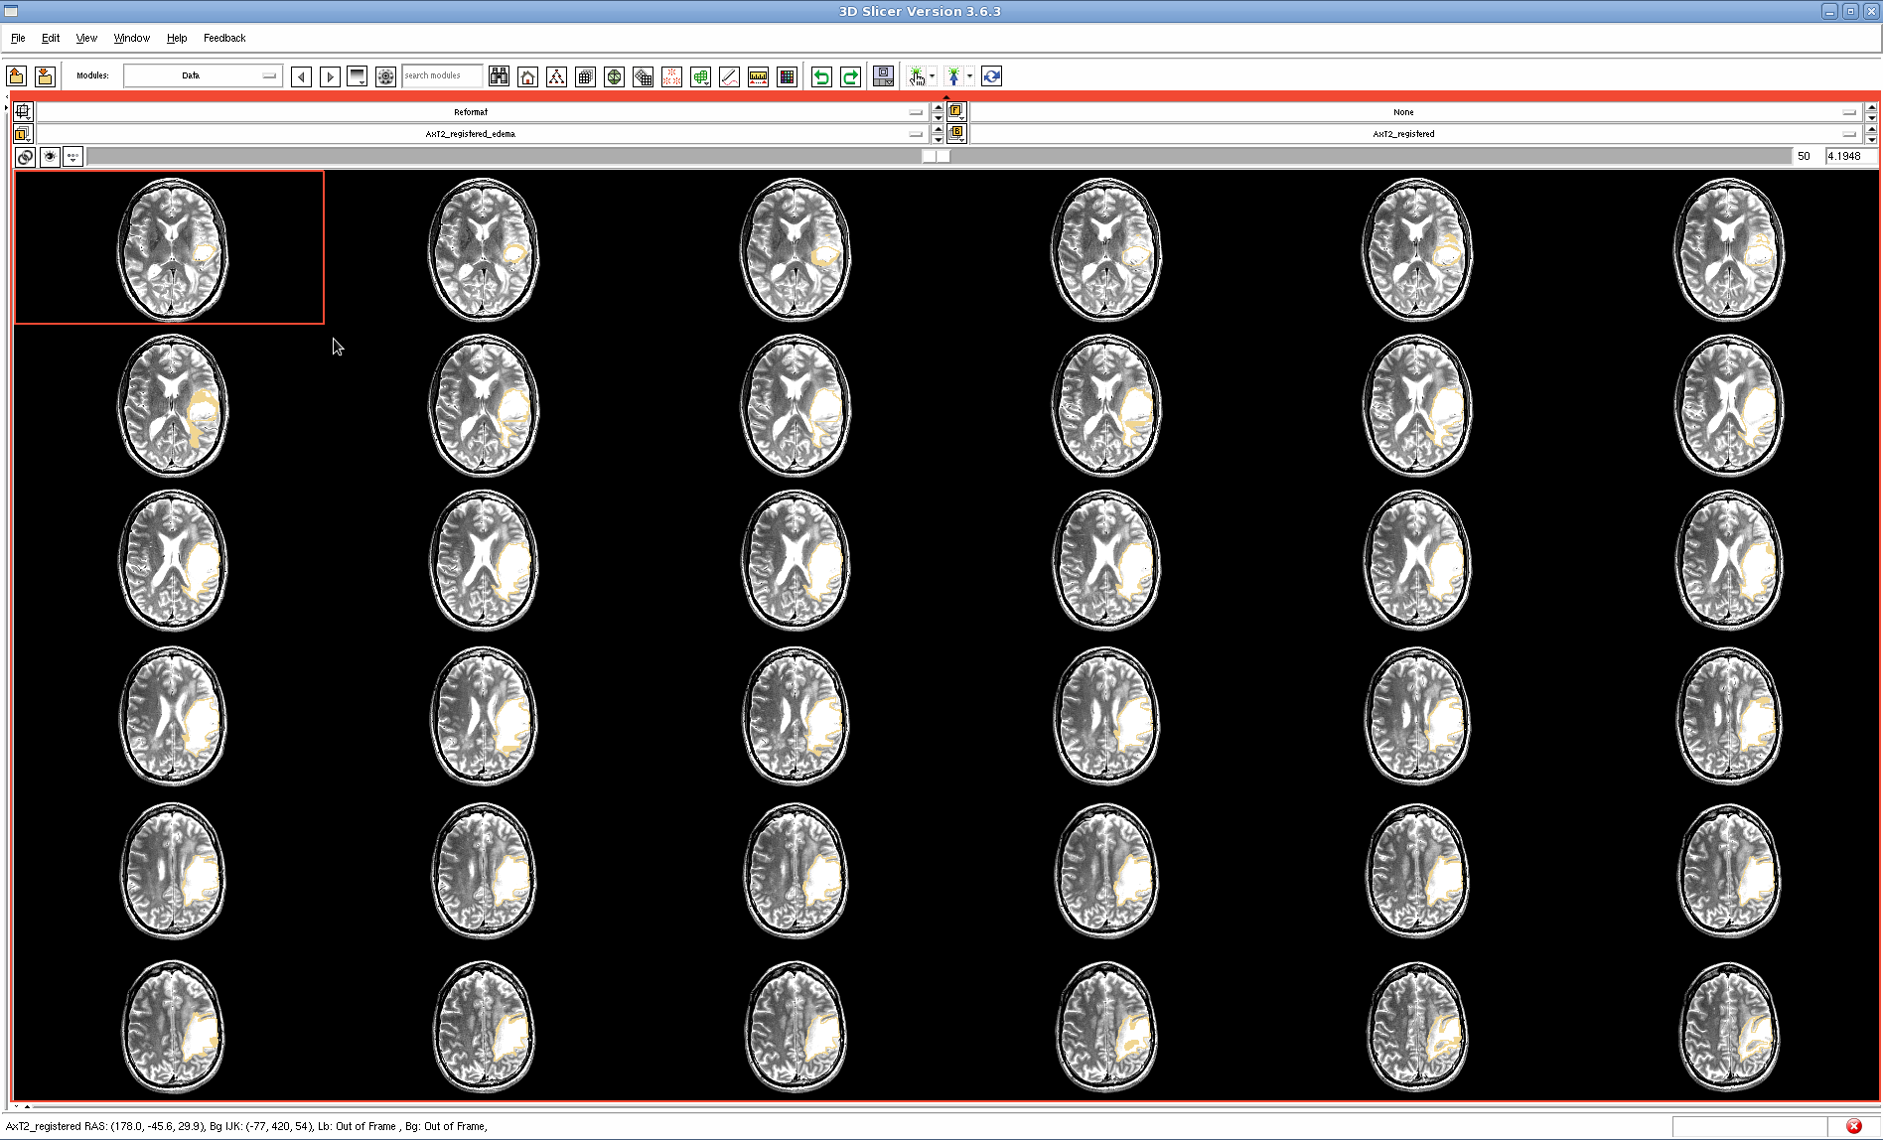This screenshot has width=1883, height=1140.
Task: Toggle the slice viewers link icon
Action: [x=25, y=157]
